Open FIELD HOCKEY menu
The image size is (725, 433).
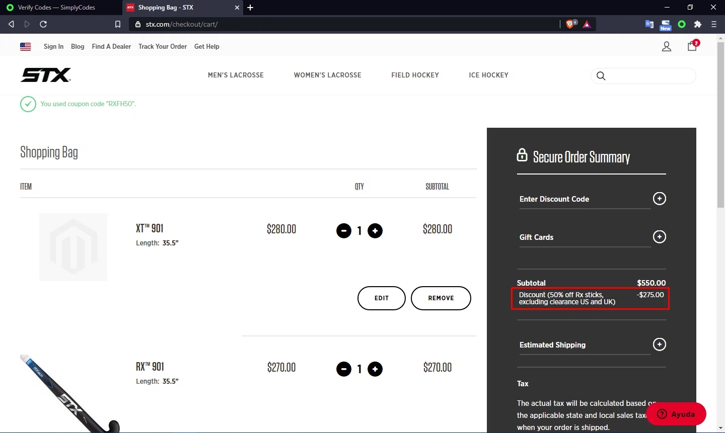[415, 75]
